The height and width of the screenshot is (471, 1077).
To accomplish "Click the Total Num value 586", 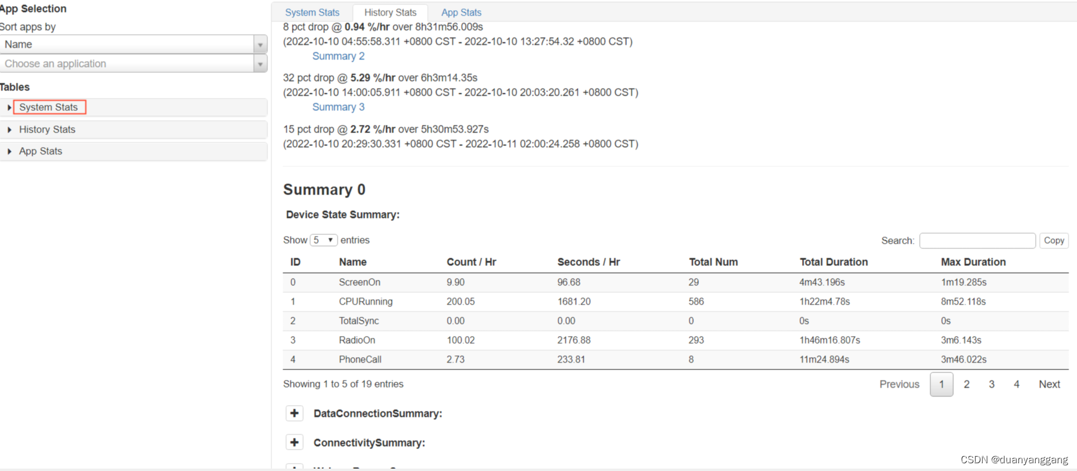I will 696,302.
